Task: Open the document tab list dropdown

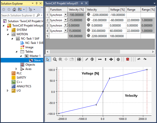Action: click(x=155, y=3)
